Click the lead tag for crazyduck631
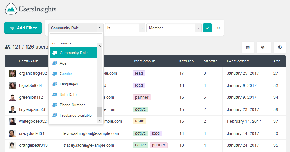 156,133
